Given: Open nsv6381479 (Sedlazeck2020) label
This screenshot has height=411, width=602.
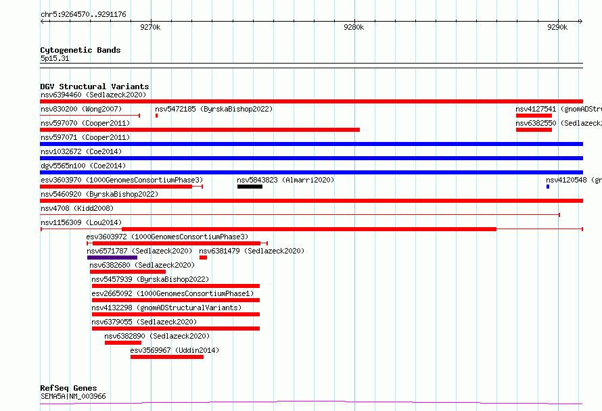Looking at the screenshot, I should (x=252, y=251).
